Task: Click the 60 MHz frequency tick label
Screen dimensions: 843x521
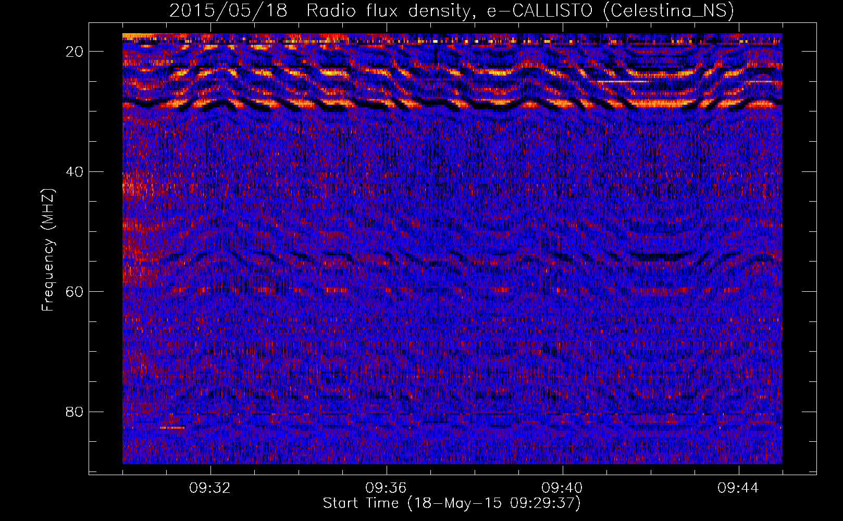Action: coord(75,292)
